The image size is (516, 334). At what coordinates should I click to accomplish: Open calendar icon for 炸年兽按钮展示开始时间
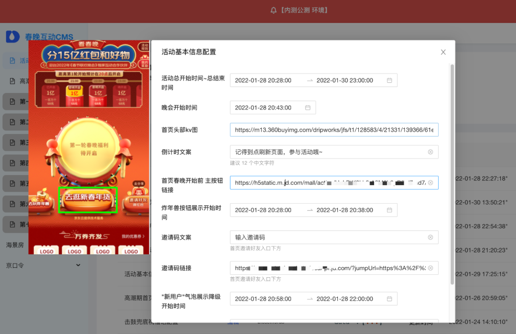pyautogui.click(x=389, y=210)
